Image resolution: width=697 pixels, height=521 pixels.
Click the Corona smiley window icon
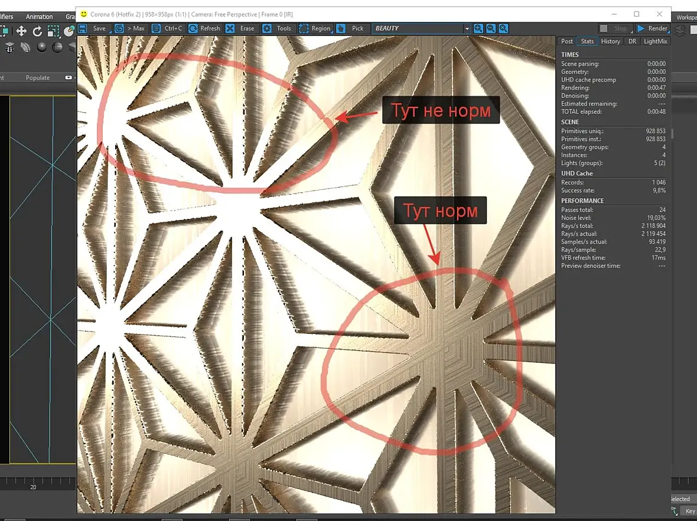[x=83, y=14]
